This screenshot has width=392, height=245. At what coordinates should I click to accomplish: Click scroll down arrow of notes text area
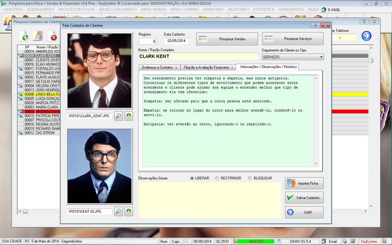[x=316, y=164]
